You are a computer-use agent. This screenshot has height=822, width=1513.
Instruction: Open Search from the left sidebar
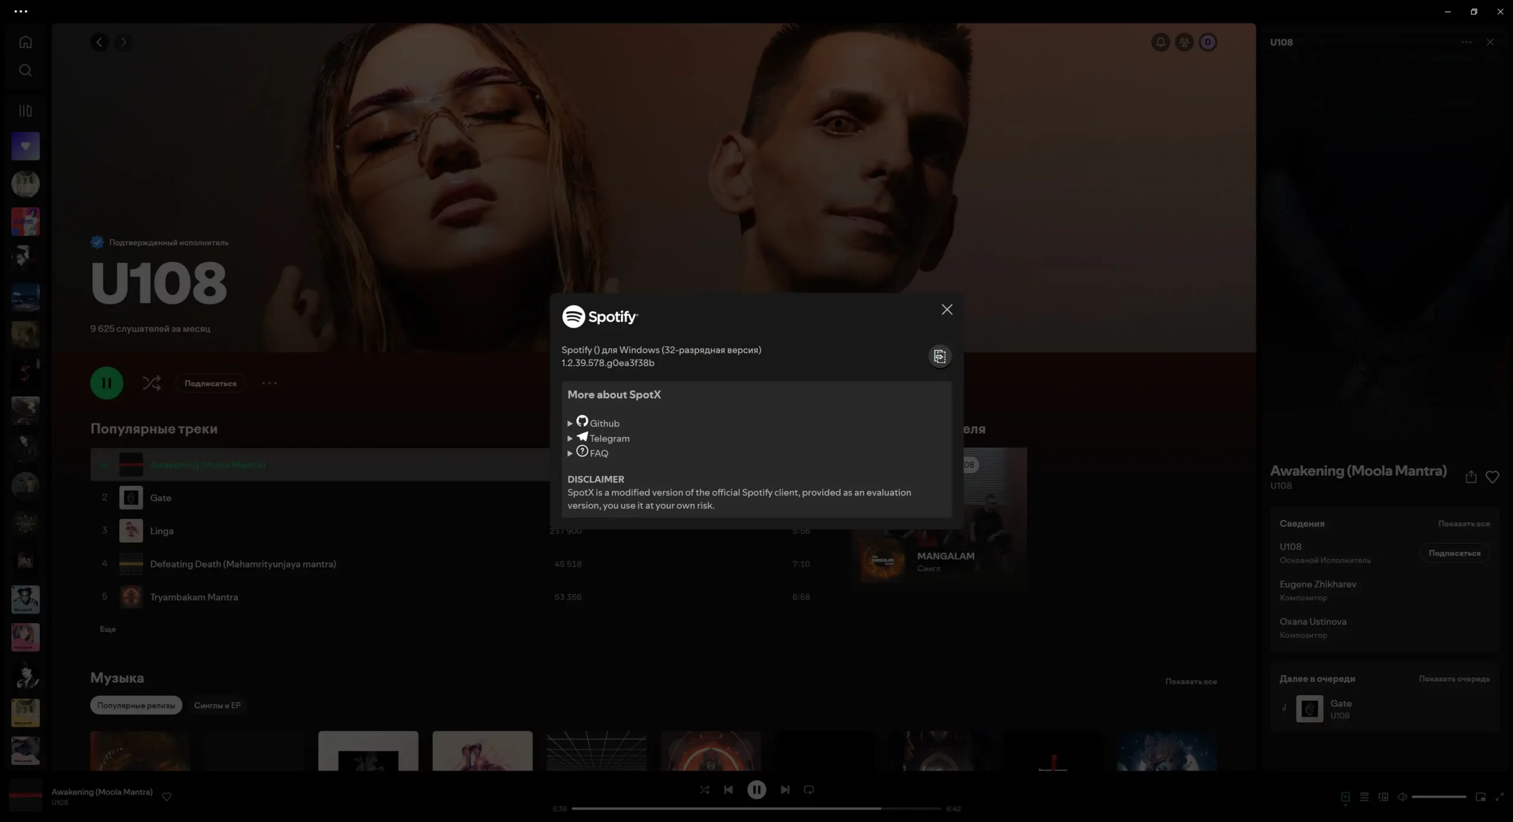[25, 71]
